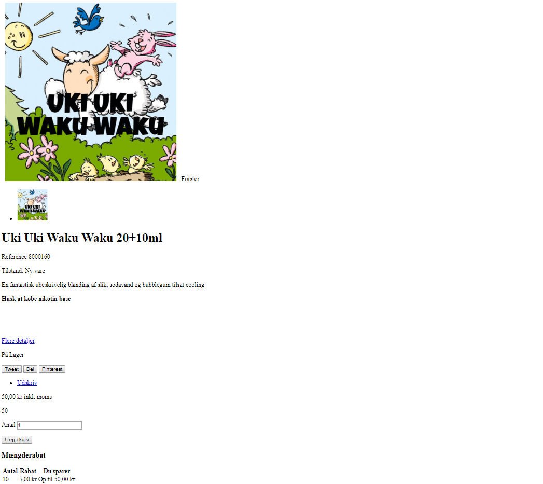Click the Uki Uki Waku Waku 20+10ml heading
This screenshot has height=484, width=543.
click(82, 238)
